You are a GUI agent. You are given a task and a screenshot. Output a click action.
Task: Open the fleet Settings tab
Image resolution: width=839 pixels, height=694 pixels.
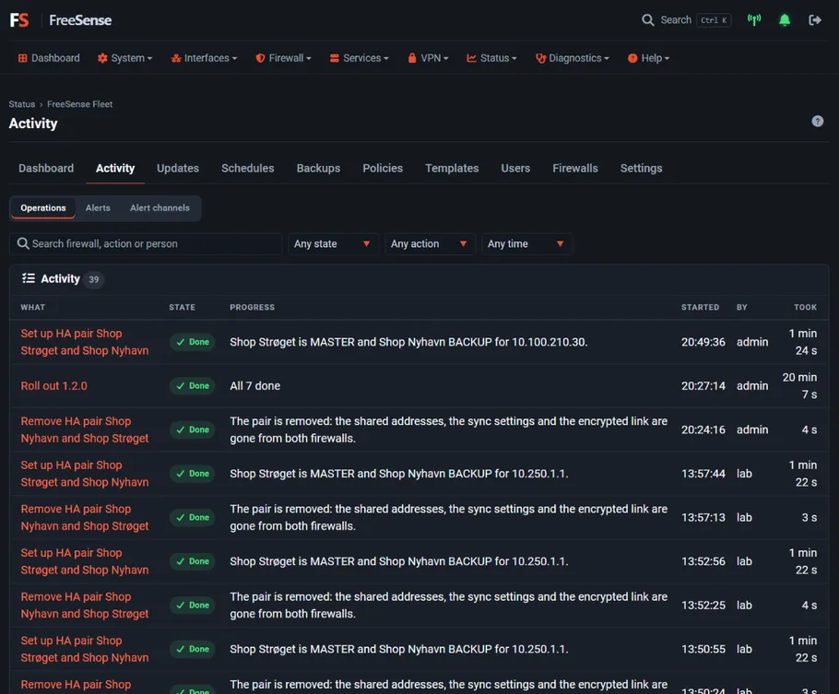pyautogui.click(x=641, y=169)
